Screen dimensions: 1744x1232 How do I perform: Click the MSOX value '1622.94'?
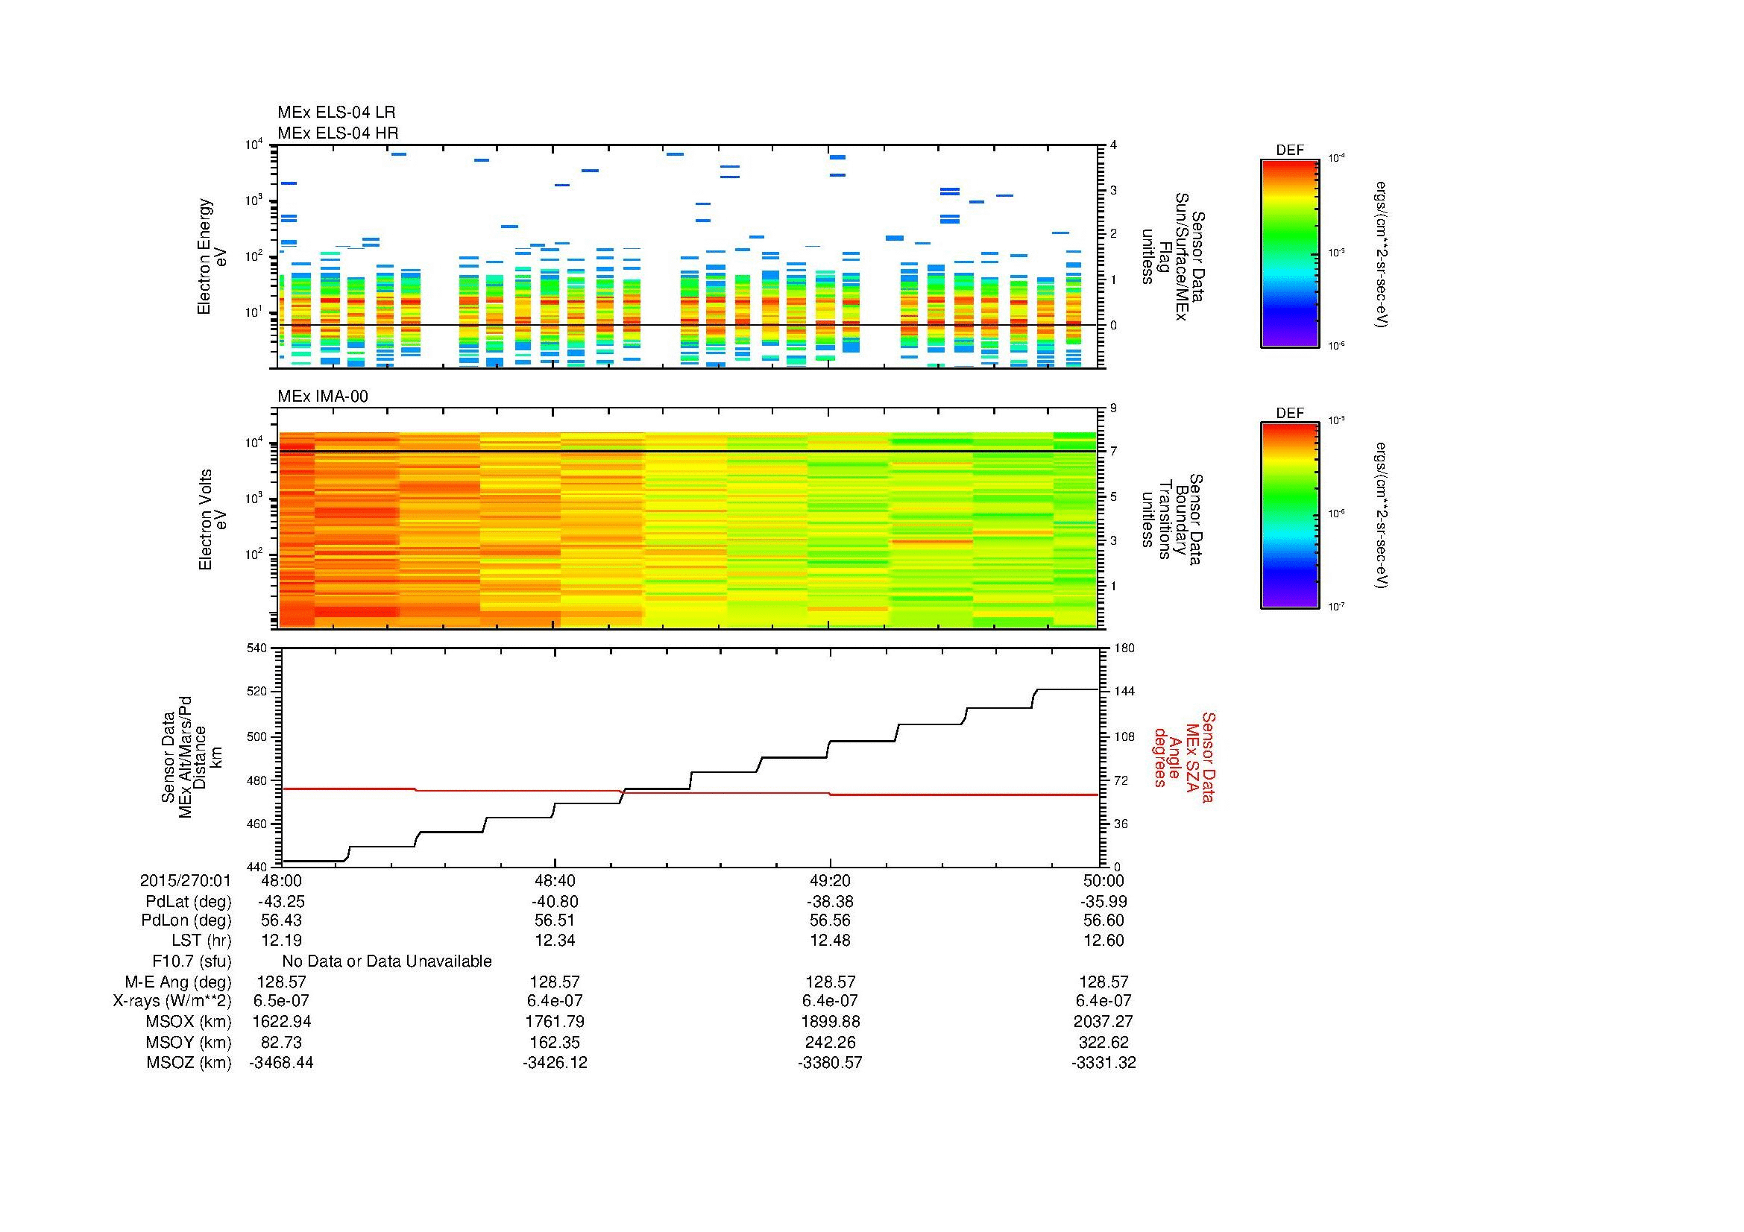(281, 1022)
